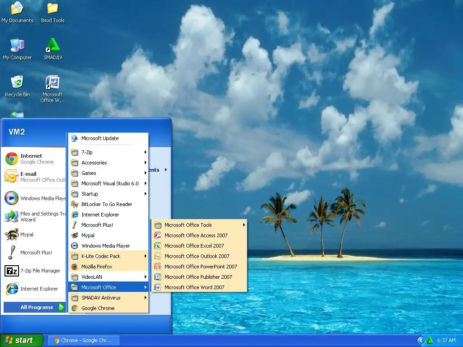Expand the Accessories submenu
Image resolution: width=463 pixels, height=347 pixels.
point(108,163)
